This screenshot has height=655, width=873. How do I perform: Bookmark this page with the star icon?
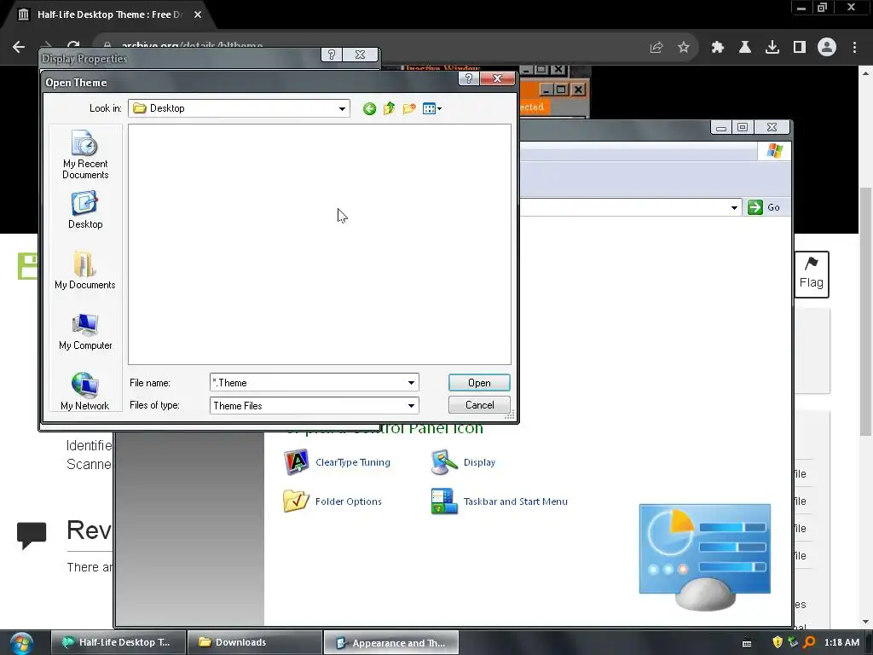(x=684, y=48)
